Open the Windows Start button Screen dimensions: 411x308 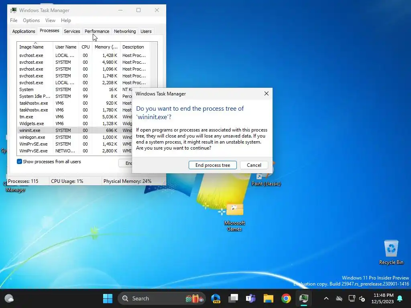(108, 298)
